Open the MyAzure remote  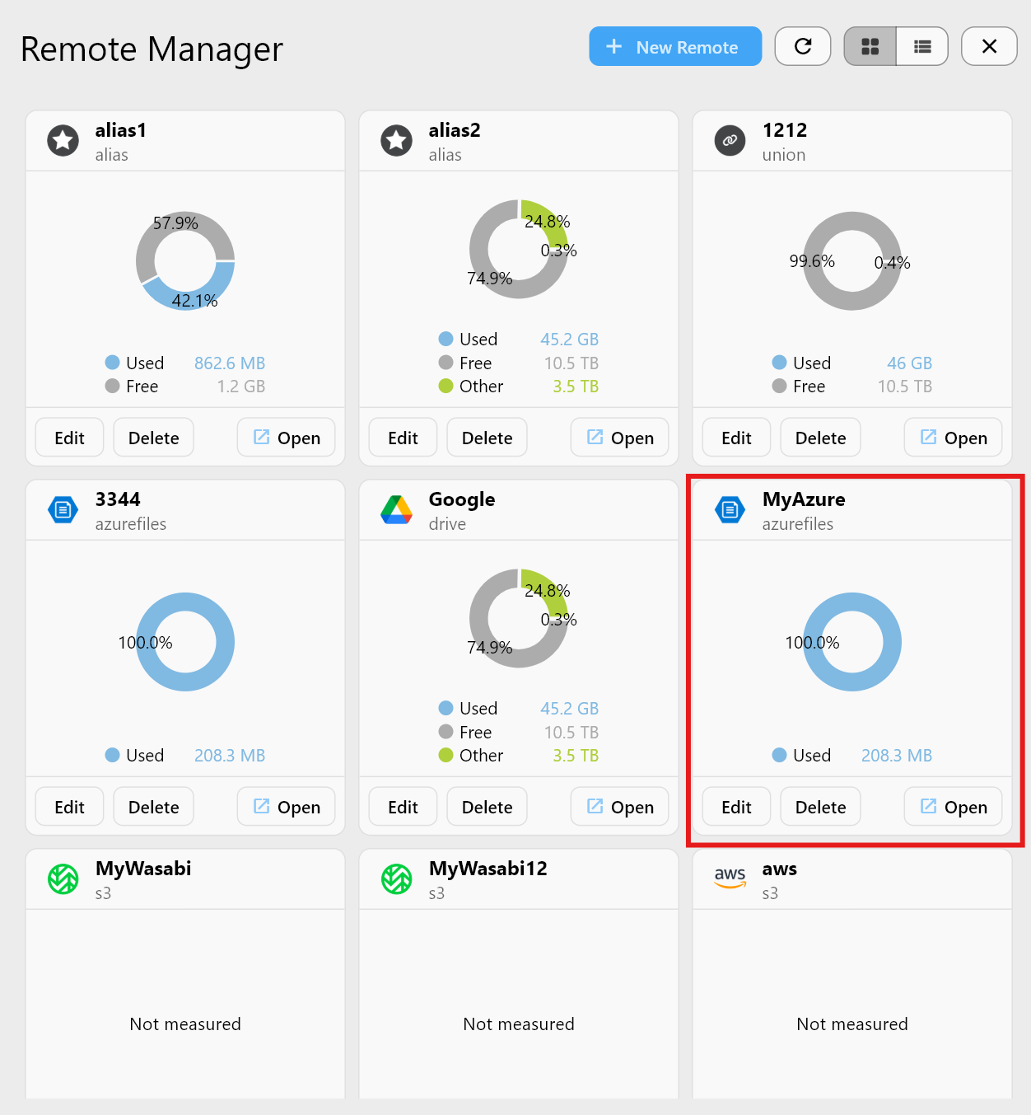click(953, 806)
